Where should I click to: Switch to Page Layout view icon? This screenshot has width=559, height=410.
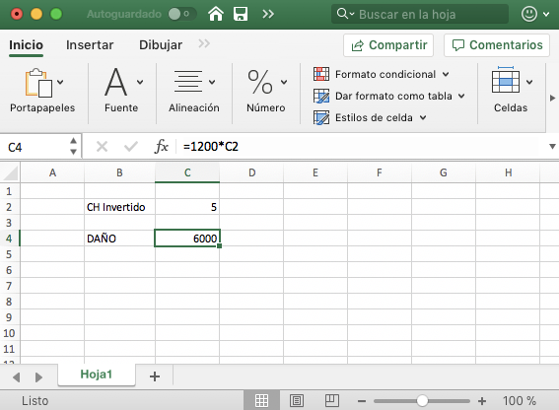[x=297, y=401]
